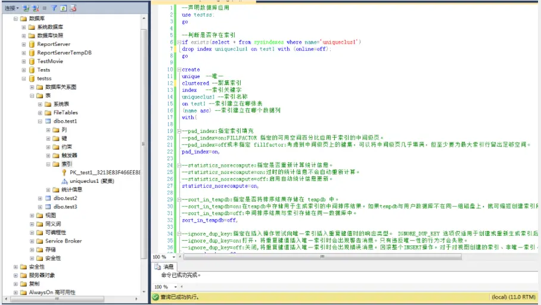This screenshot has height=305, width=541.
Task: Click the 数据库关系图 folder icon
Action: 40,88
